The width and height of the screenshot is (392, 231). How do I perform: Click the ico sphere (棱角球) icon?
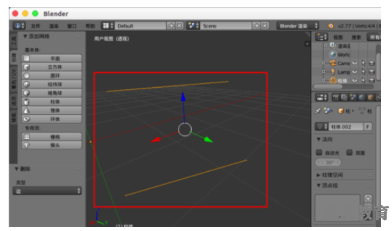click(x=27, y=93)
